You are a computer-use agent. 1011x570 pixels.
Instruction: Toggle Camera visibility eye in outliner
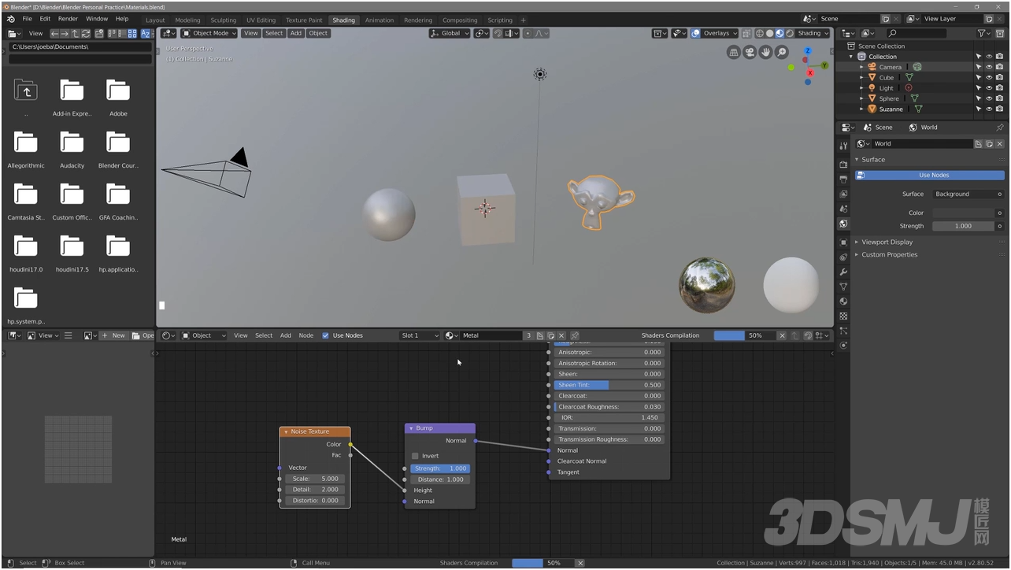989,67
